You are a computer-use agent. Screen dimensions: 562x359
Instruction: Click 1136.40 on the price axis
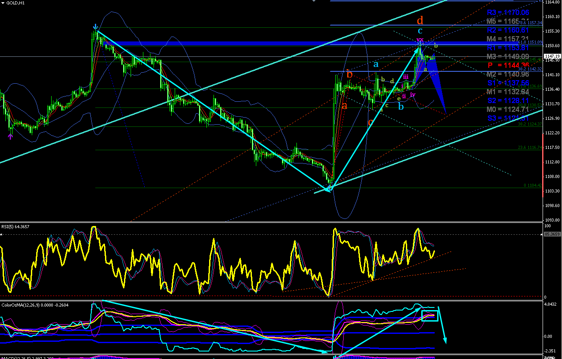[552, 89]
